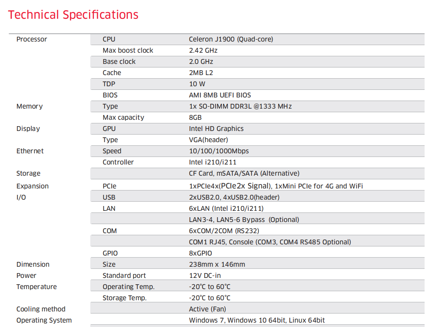Click the Ethernet Controller label
This screenshot has width=431, height=327.
tap(118, 162)
